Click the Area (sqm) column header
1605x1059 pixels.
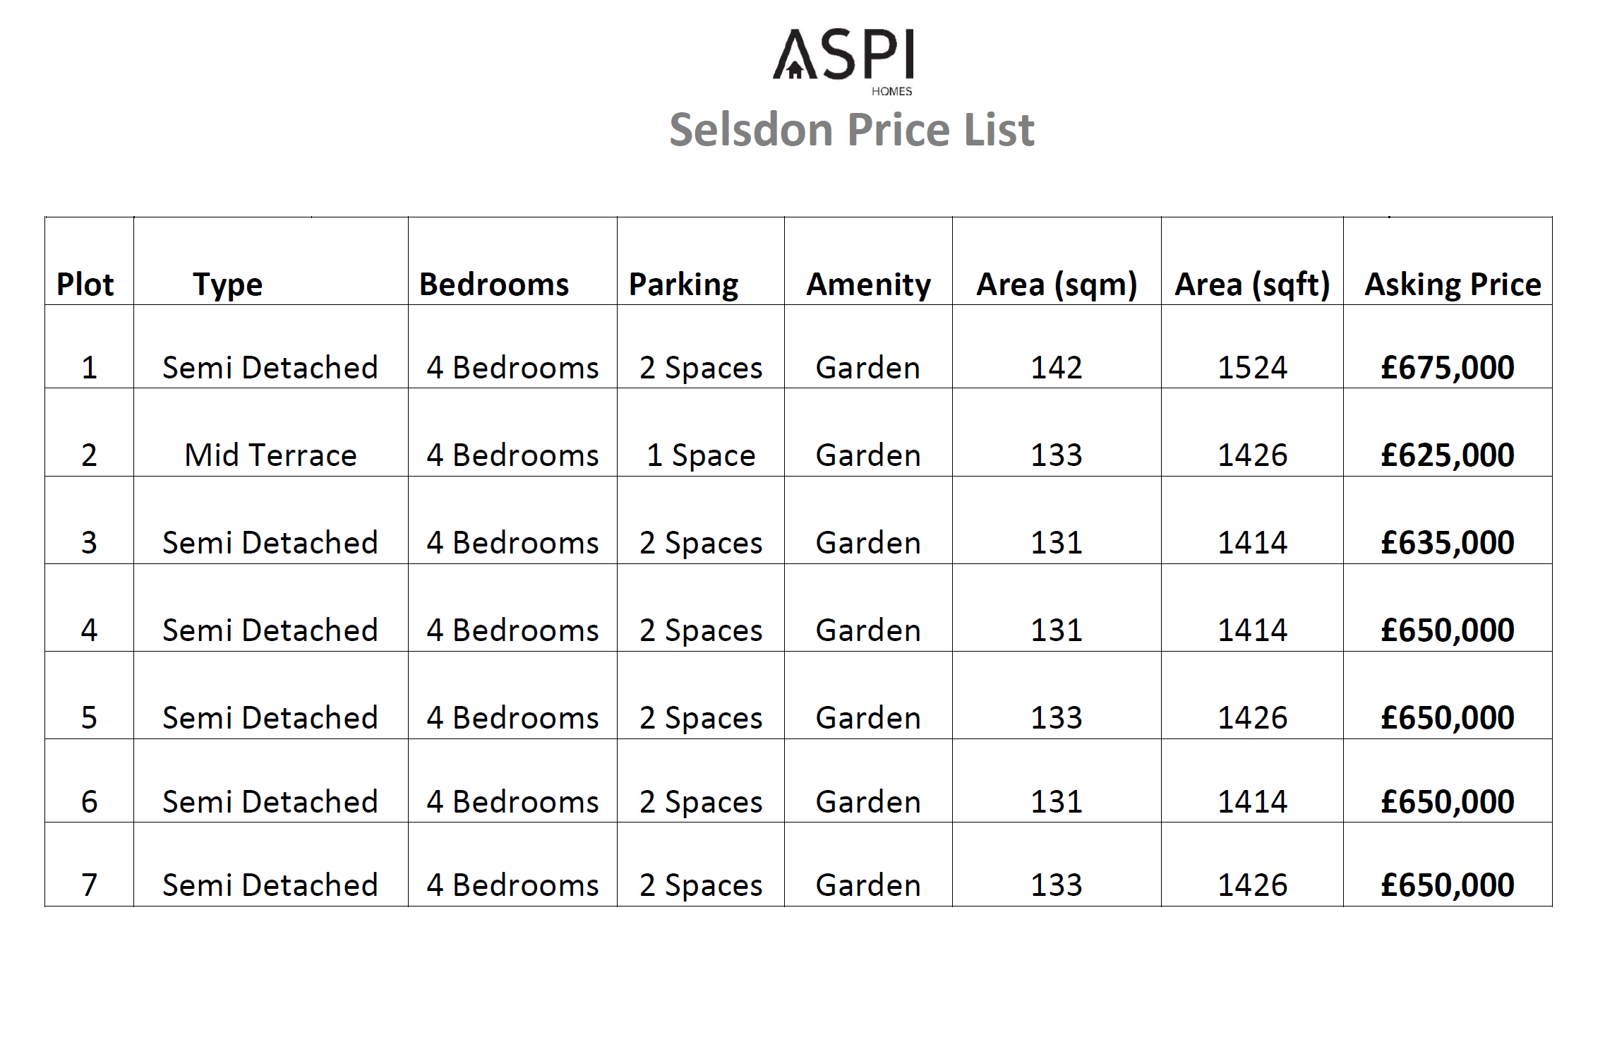(1057, 285)
